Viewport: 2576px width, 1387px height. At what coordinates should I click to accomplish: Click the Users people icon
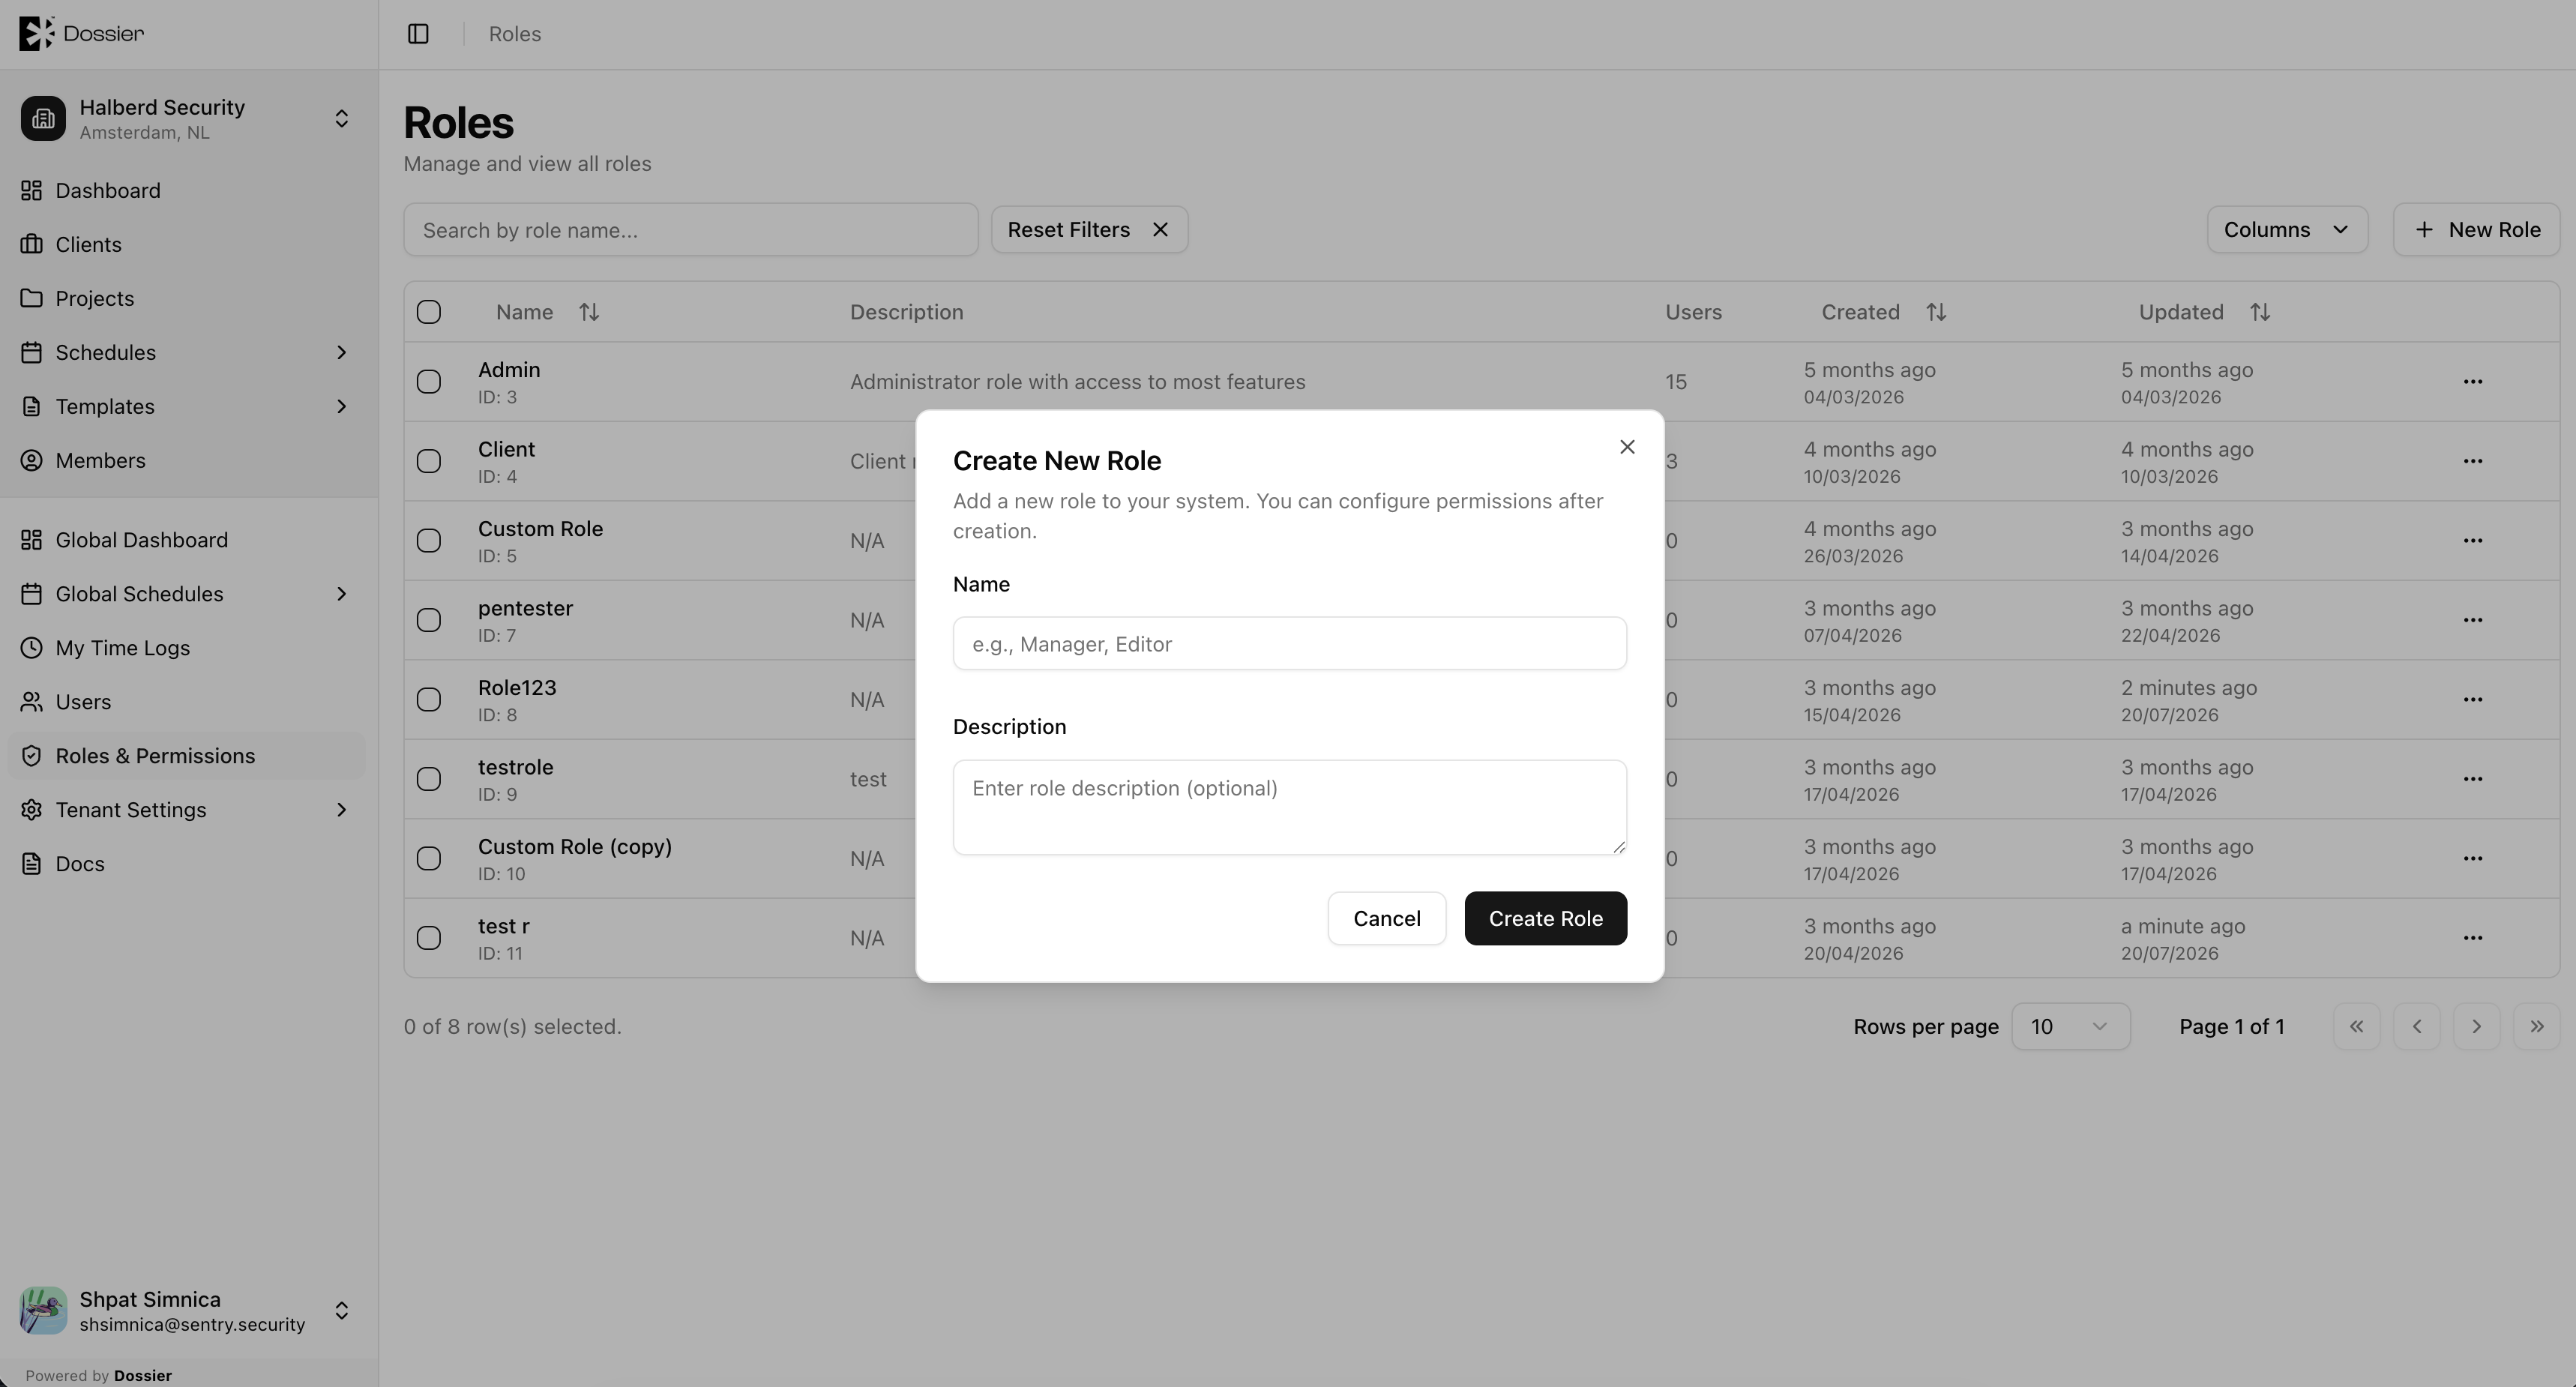coord(32,702)
